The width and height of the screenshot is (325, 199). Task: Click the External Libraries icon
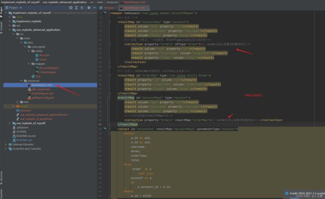10,144
